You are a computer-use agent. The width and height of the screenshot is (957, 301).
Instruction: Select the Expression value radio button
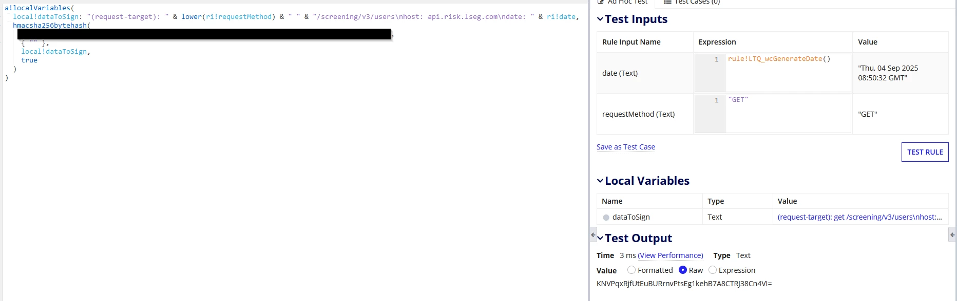click(713, 270)
